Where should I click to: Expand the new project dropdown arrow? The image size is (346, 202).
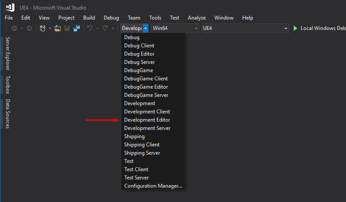tap(50, 28)
